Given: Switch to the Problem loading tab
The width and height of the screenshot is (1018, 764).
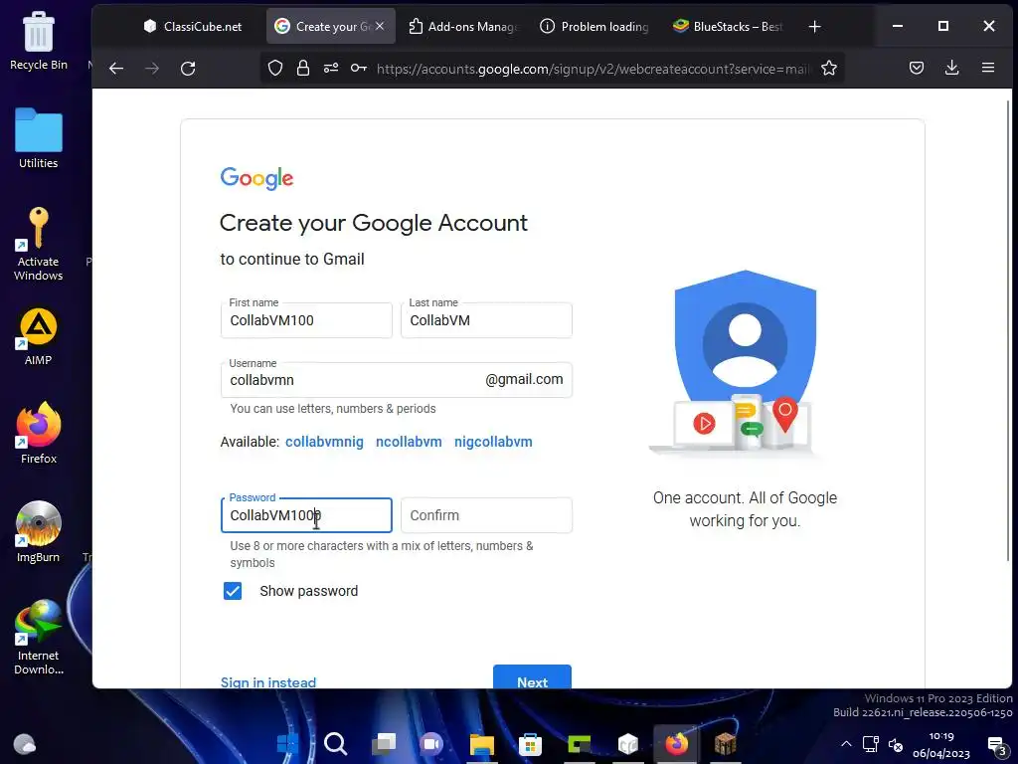Looking at the screenshot, I should pyautogui.click(x=594, y=27).
